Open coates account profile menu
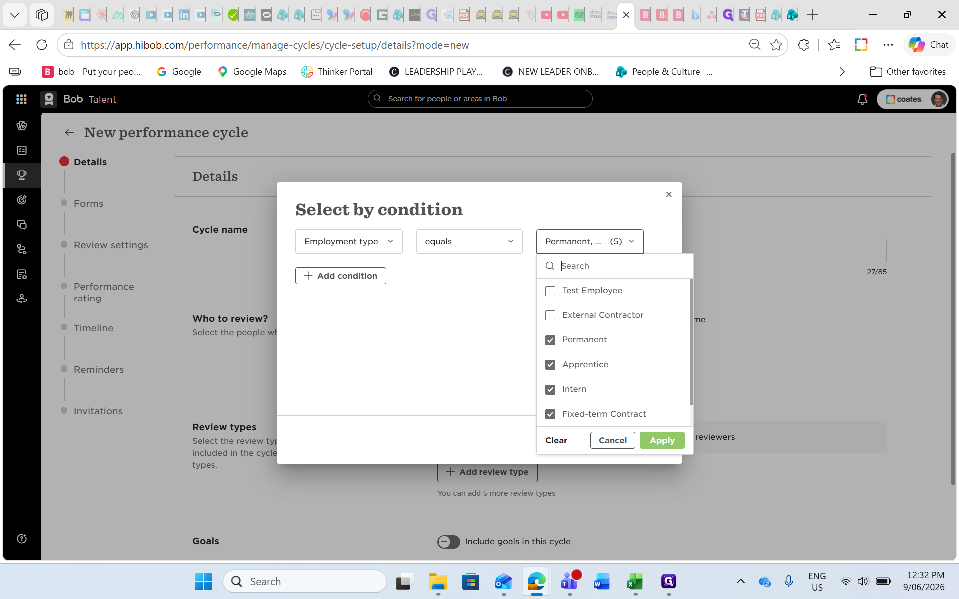The width and height of the screenshot is (959, 599). [912, 99]
